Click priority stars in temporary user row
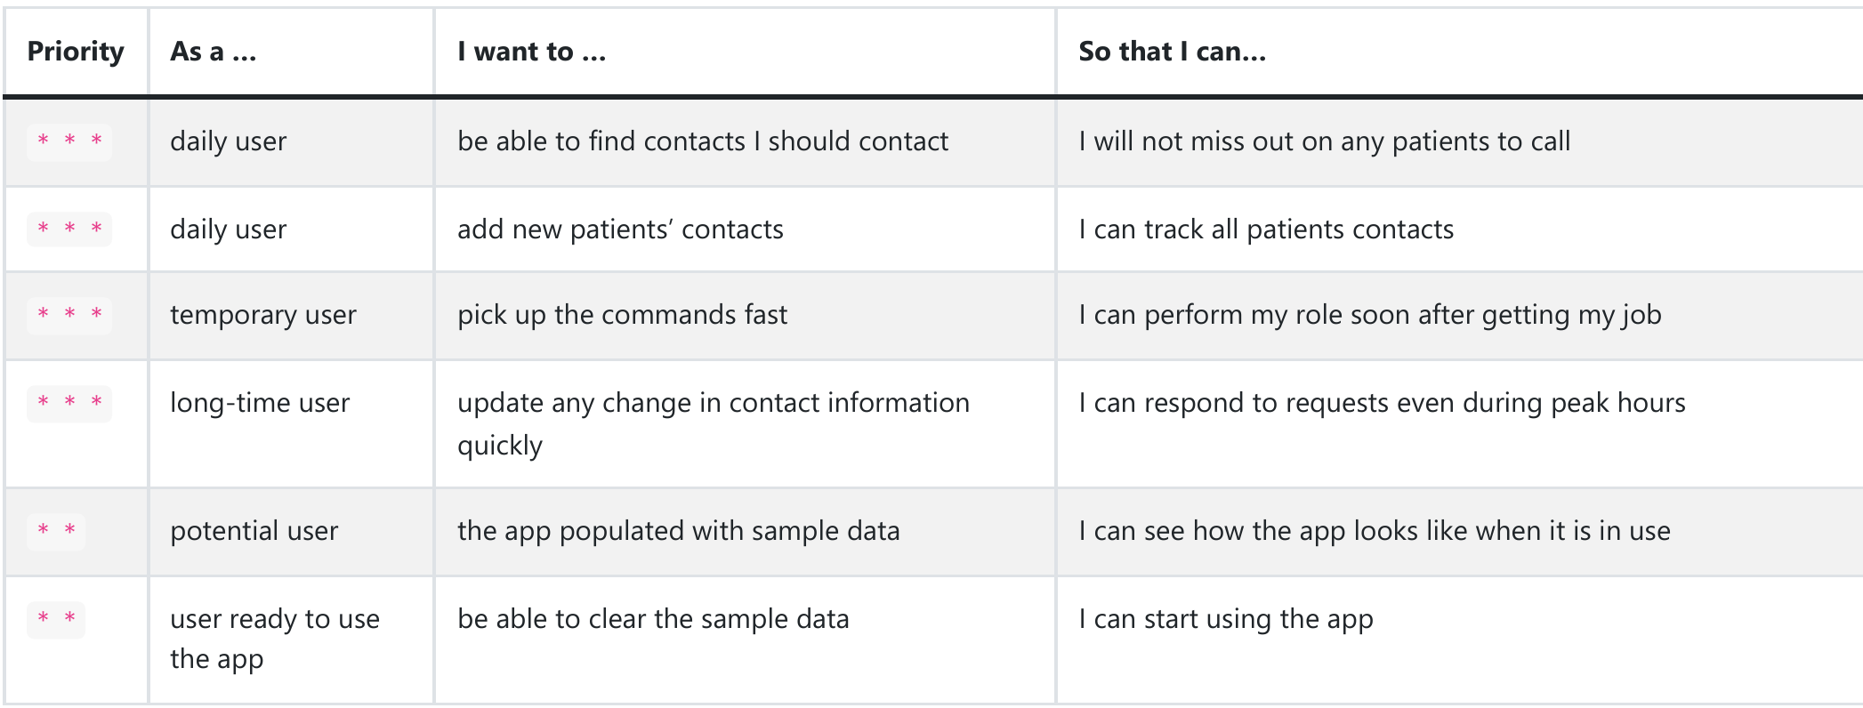Image resolution: width=1863 pixels, height=708 pixels. click(x=69, y=315)
